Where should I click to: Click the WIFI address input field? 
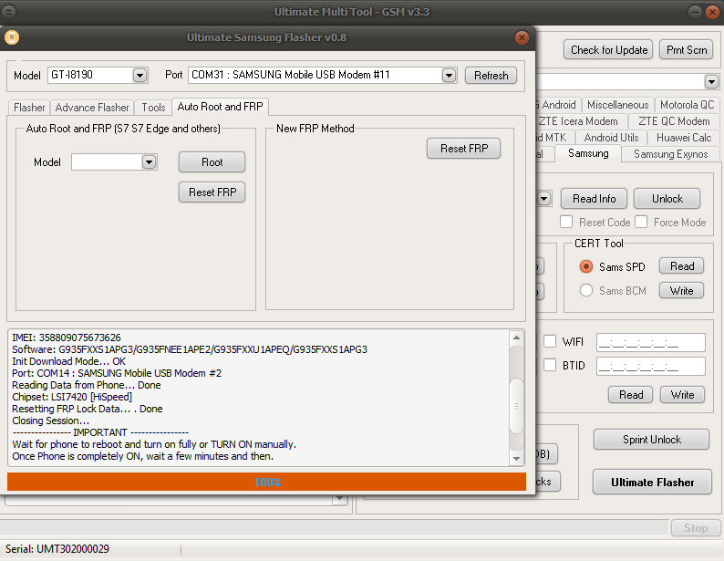point(650,343)
